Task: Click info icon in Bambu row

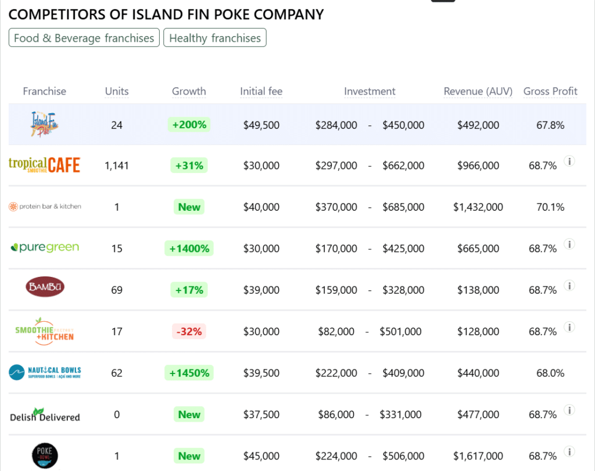Action: (569, 286)
